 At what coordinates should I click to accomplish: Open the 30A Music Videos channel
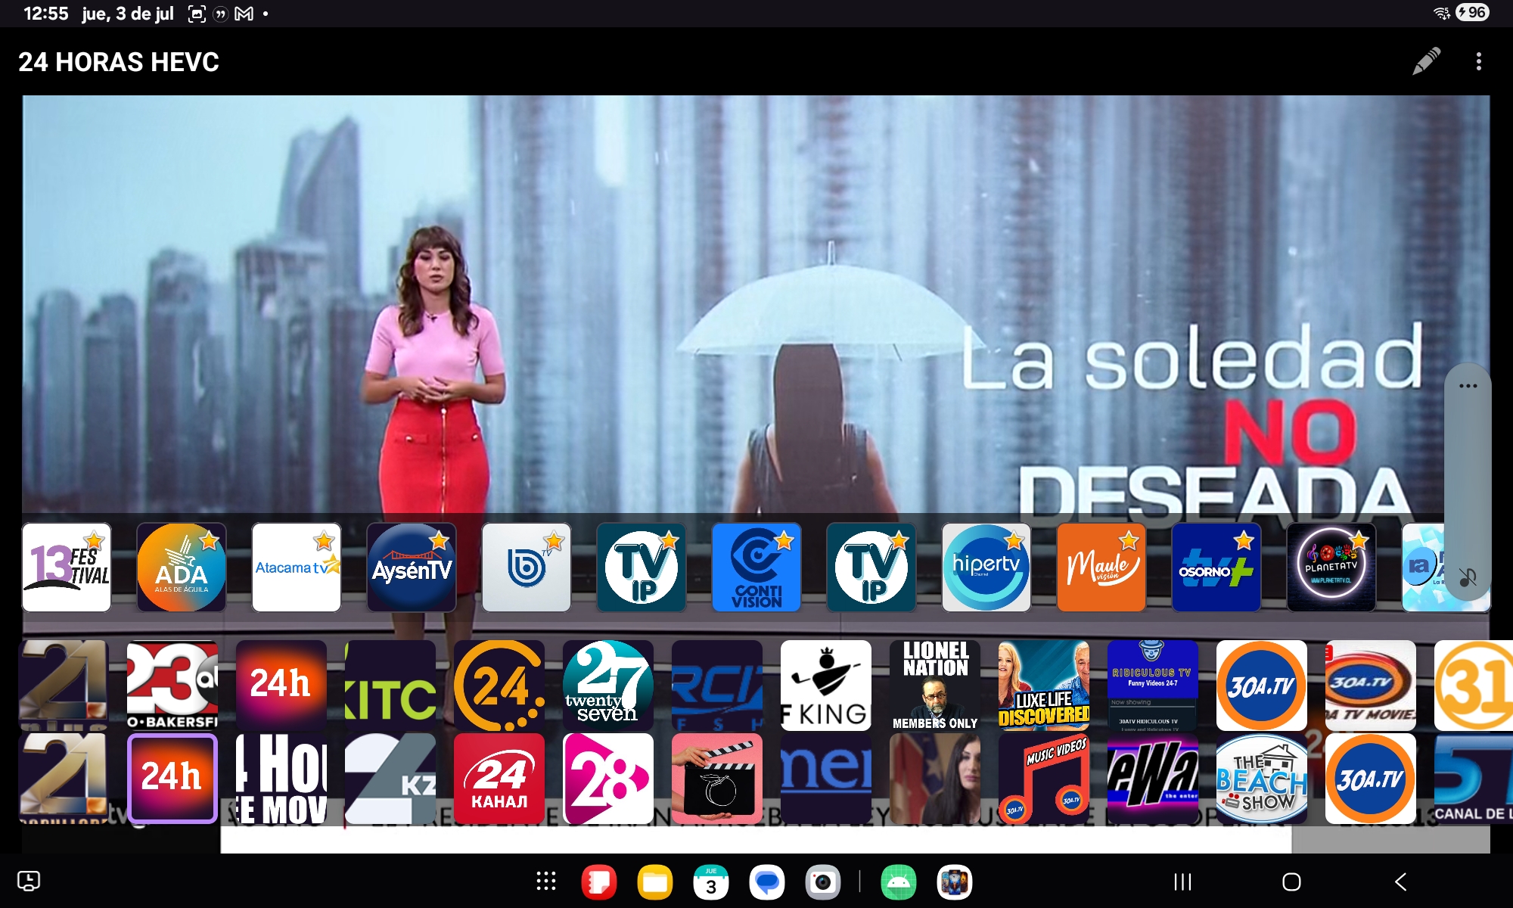tap(1044, 779)
